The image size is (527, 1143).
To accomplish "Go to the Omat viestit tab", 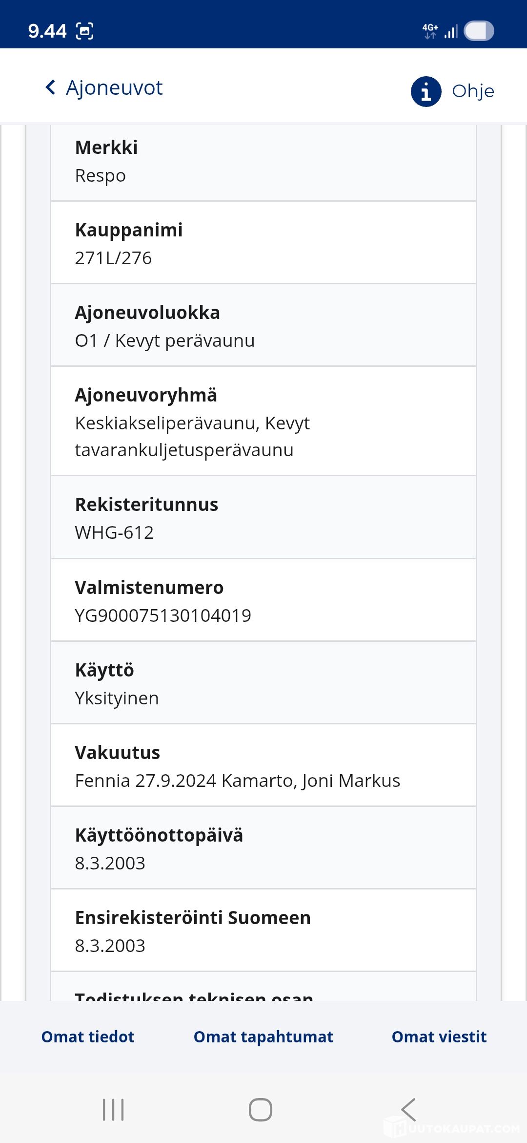I will coord(439,1037).
